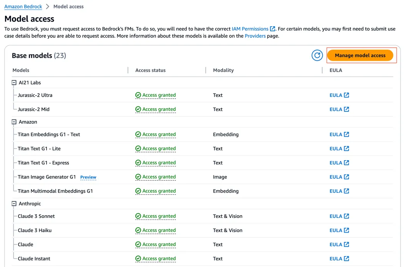
Task: Select the Titan Embeddings G1 - Text model name
Action: (49, 134)
